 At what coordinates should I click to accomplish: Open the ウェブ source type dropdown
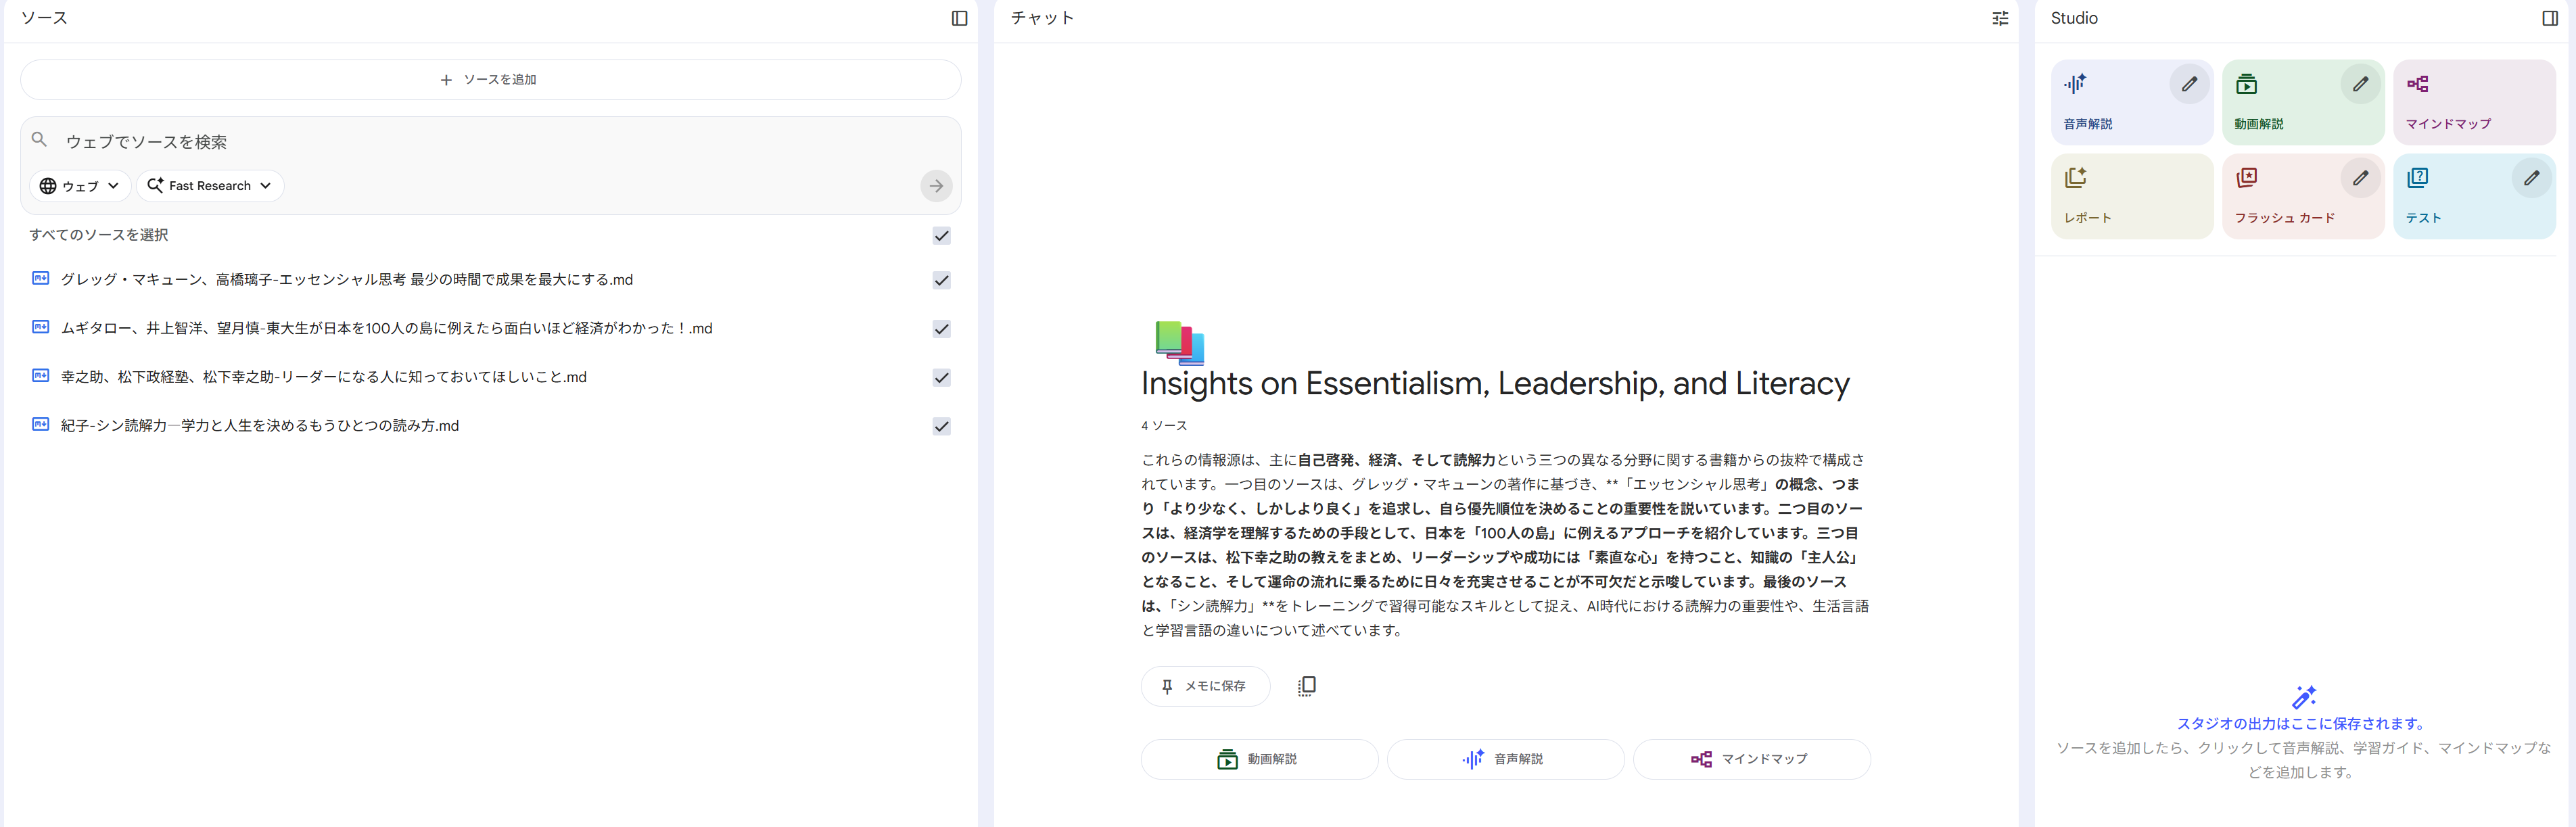(x=79, y=186)
